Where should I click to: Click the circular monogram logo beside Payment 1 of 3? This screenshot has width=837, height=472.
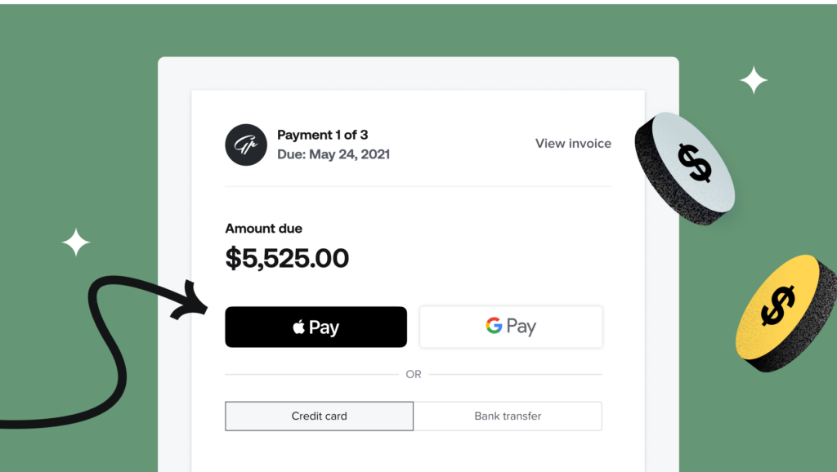point(245,145)
